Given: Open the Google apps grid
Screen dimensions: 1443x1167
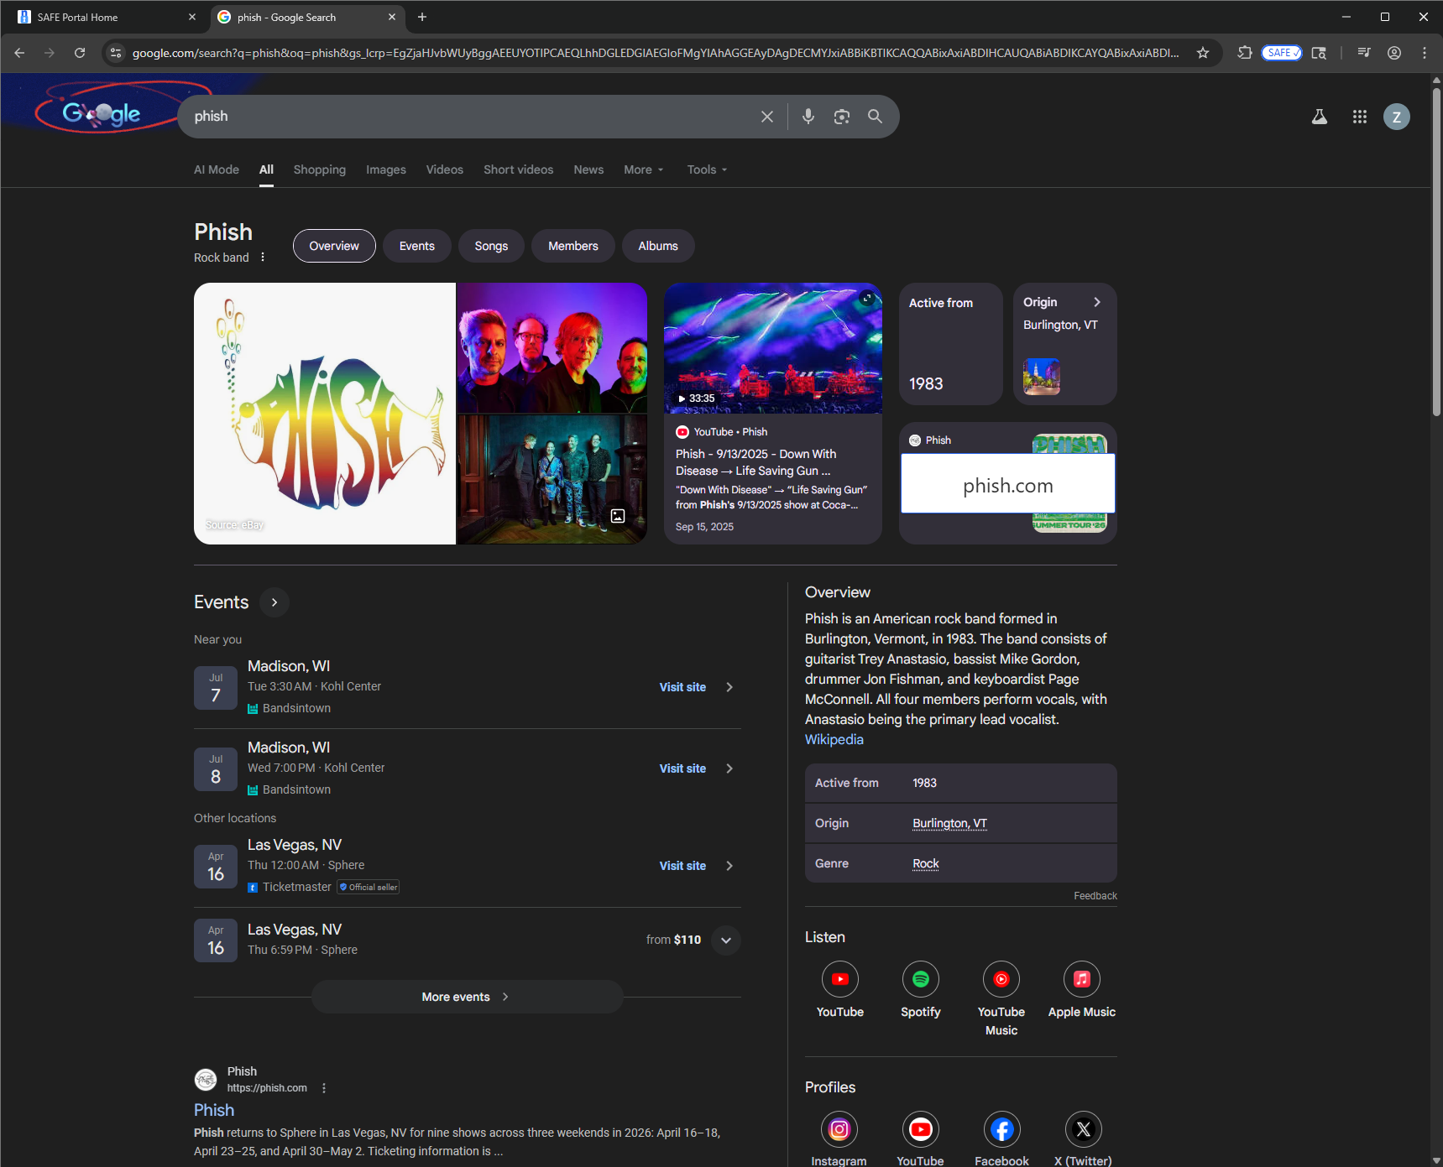Looking at the screenshot, I should [x=1360, y=116].
